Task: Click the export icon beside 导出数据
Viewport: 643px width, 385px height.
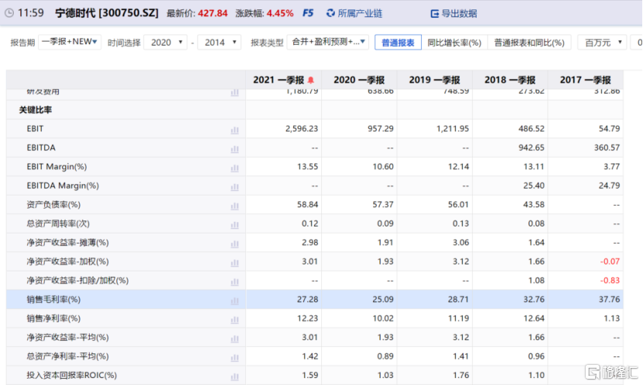Action: click(x=434, y=13)
